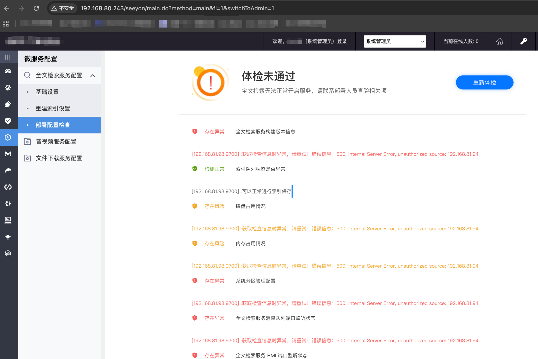Open the code-brackets sidebar icon
This screenshot has height=359, width=538.
click(8, 187)
